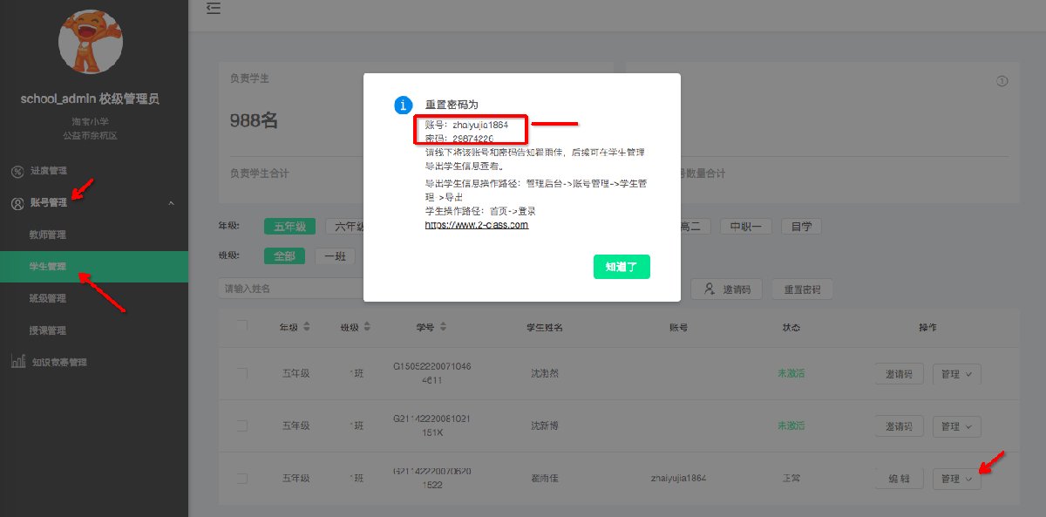Open 教师管理 in sidebar menu
1046x517 pixels.
click(47, 235)
